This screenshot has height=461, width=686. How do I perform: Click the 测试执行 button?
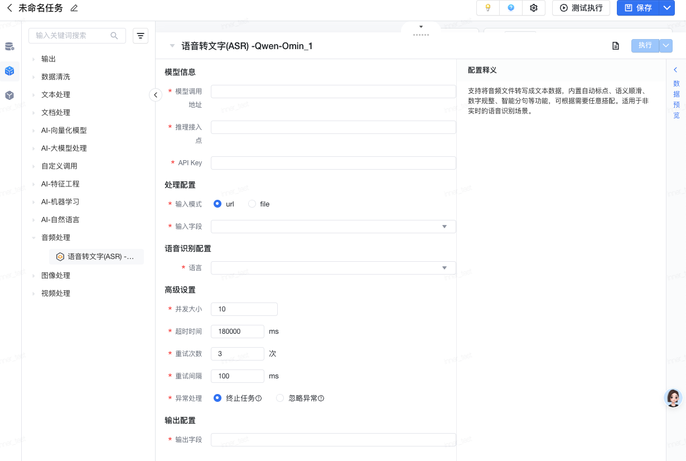click(581, 8)
